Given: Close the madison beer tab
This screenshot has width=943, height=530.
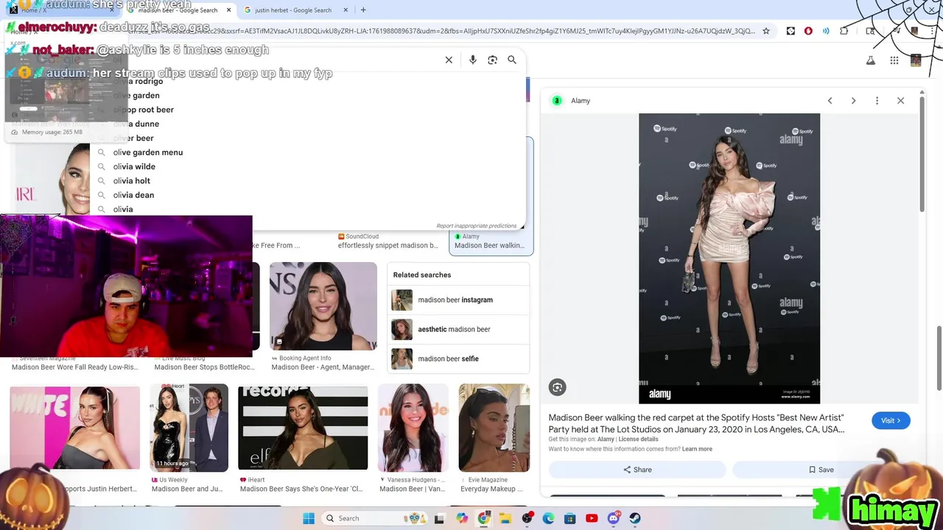Looking at the screenshot, I should coord(228,10).
